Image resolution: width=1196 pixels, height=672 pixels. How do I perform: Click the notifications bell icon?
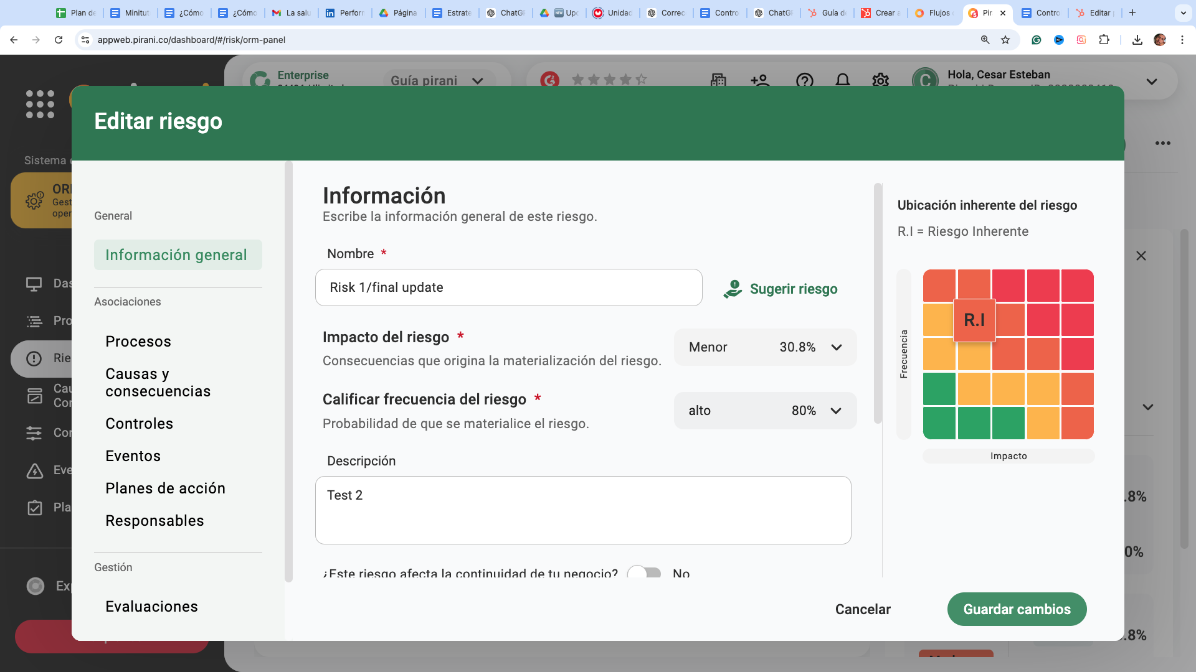coord(842,80)
